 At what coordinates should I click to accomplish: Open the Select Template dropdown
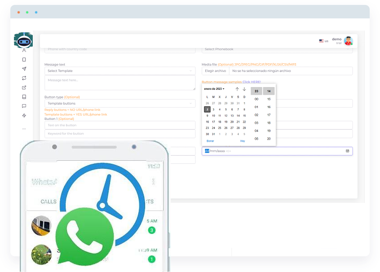point(120,71)
